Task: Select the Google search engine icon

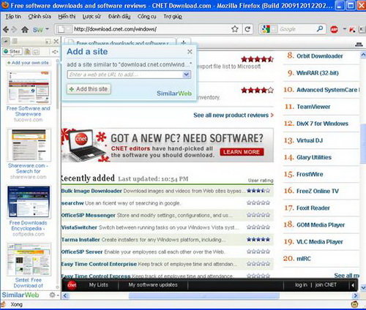Action: pos(265,29)
